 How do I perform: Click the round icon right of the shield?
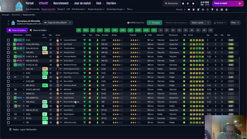pos(193,3)
